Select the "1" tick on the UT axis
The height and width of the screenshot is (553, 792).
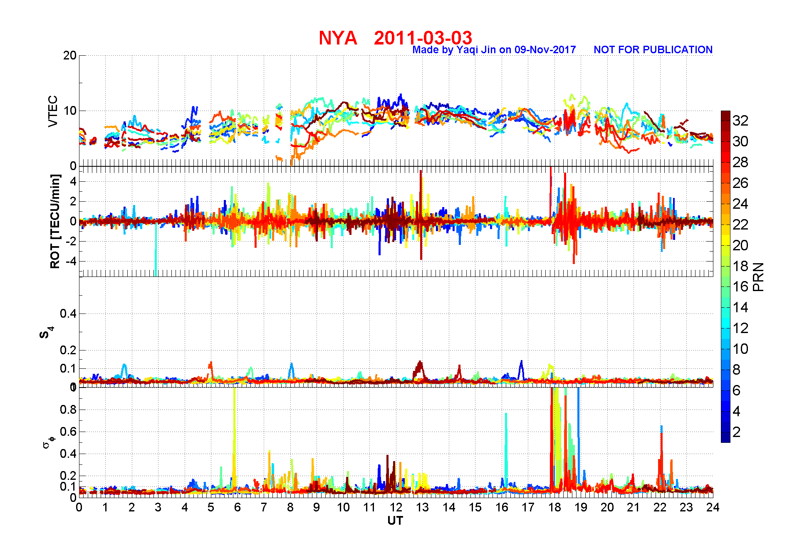pos(105,507)
